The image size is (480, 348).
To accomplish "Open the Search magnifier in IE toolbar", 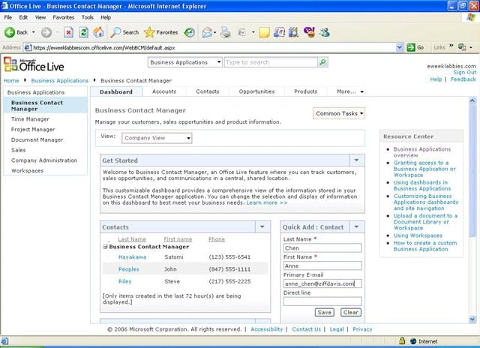I will (115, 32).
